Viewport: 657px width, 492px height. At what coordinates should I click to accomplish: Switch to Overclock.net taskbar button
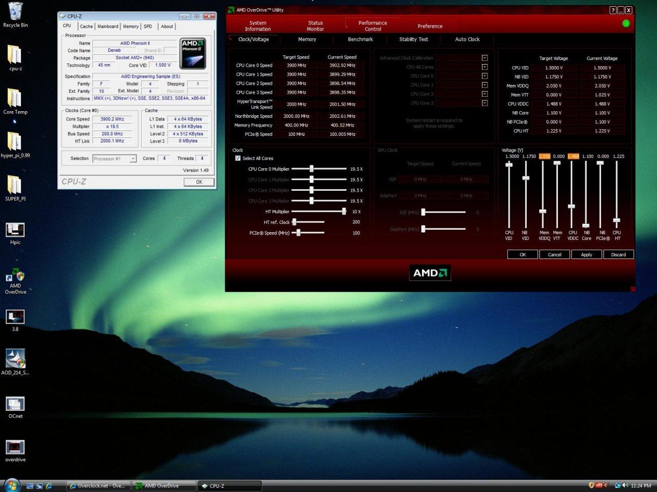tap(98, 486)
